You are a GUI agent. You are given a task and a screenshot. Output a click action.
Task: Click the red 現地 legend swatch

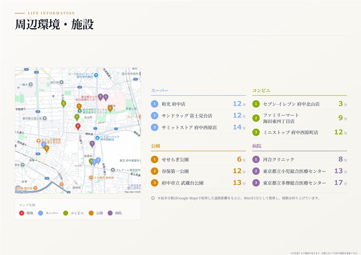(21, 213)
